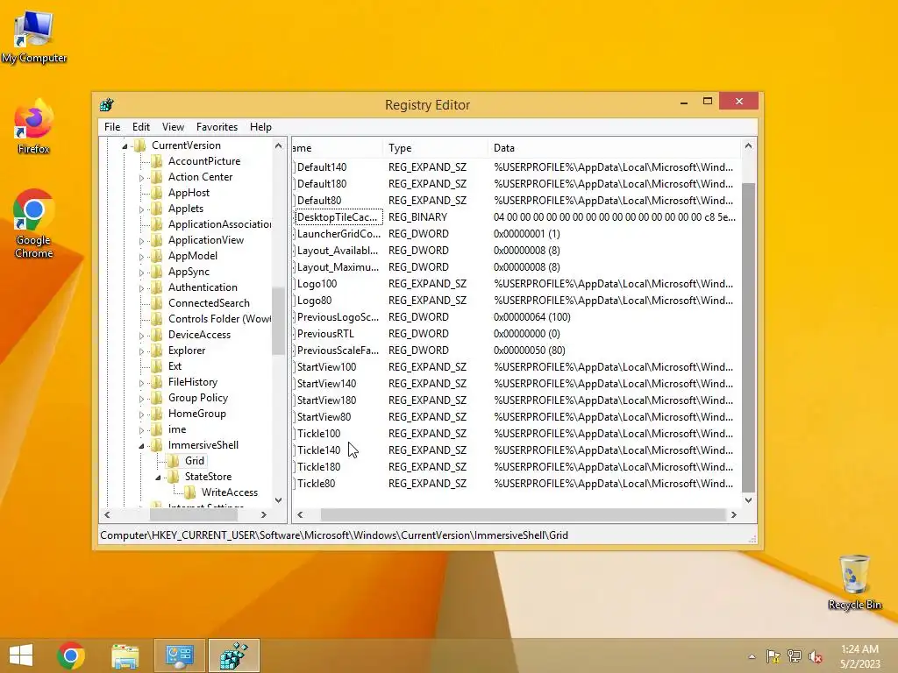Click the values pane vertical scrollbar thumb

[748, 337]
